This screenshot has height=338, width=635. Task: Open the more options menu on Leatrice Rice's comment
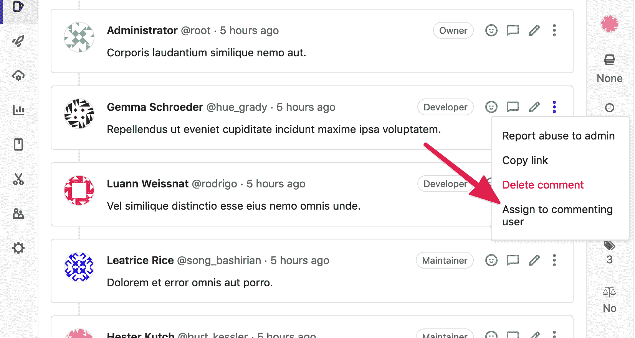[554, 260]
